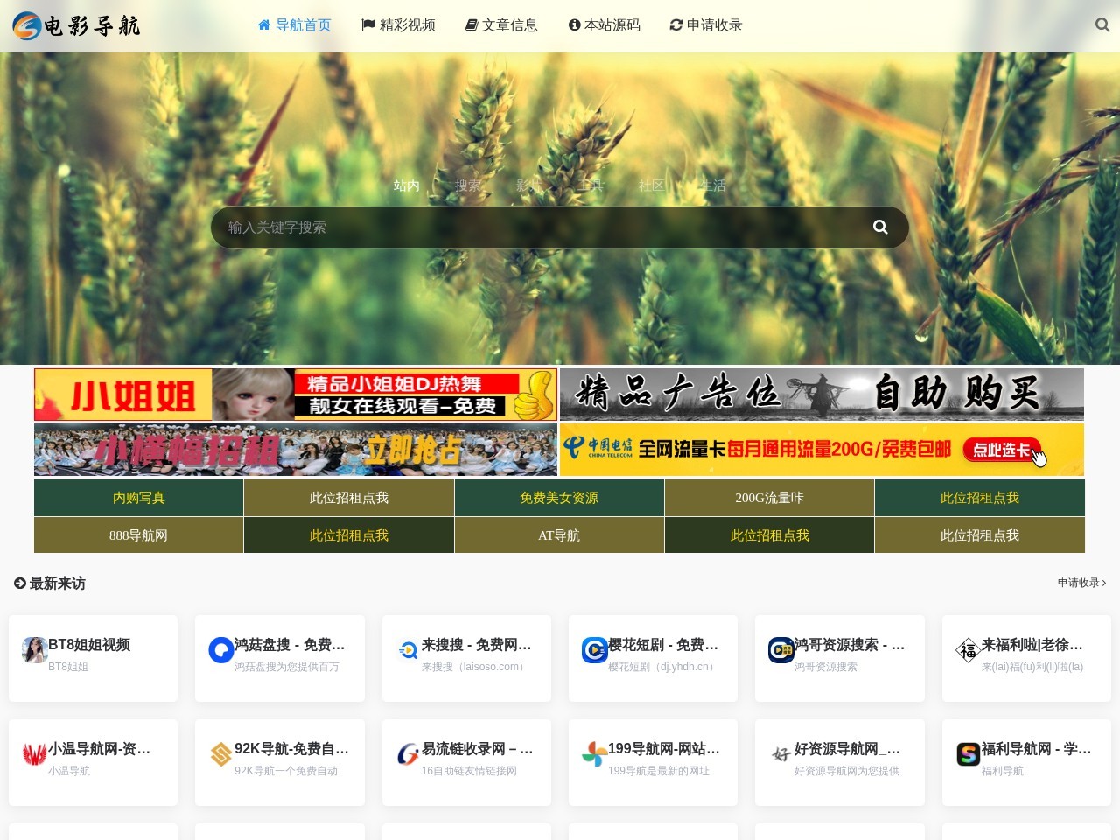Open the 易流链收录网 site card
Viewport: 1120px width, 840px height.
point(466,762)
